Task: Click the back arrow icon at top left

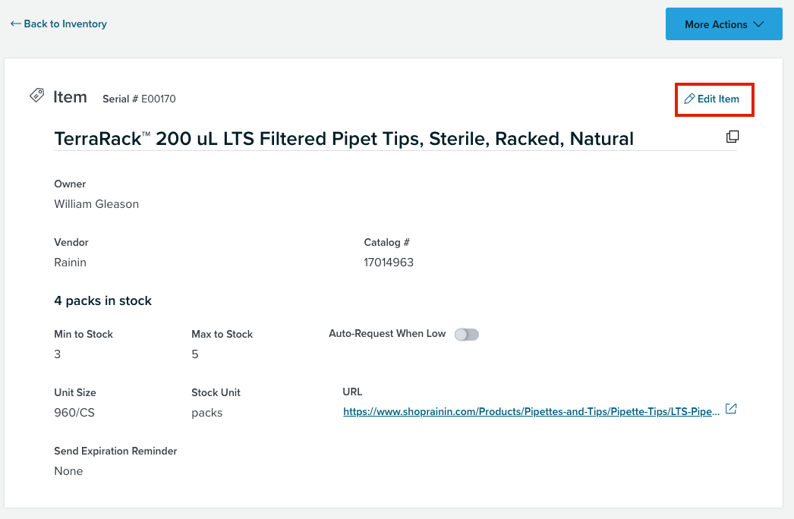Action: coord(16,24)
